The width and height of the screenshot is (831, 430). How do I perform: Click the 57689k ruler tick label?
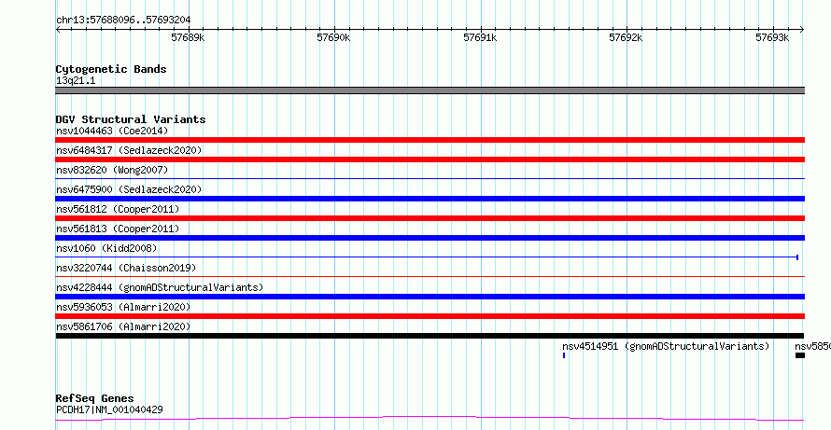[188, 37]
